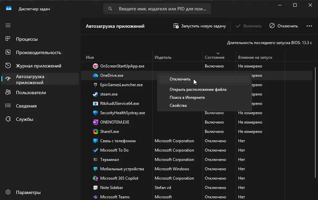The height and width of the screenshot is (200, 318).
Task: Focus the search box for name or PID
Action: pos(157,9)
